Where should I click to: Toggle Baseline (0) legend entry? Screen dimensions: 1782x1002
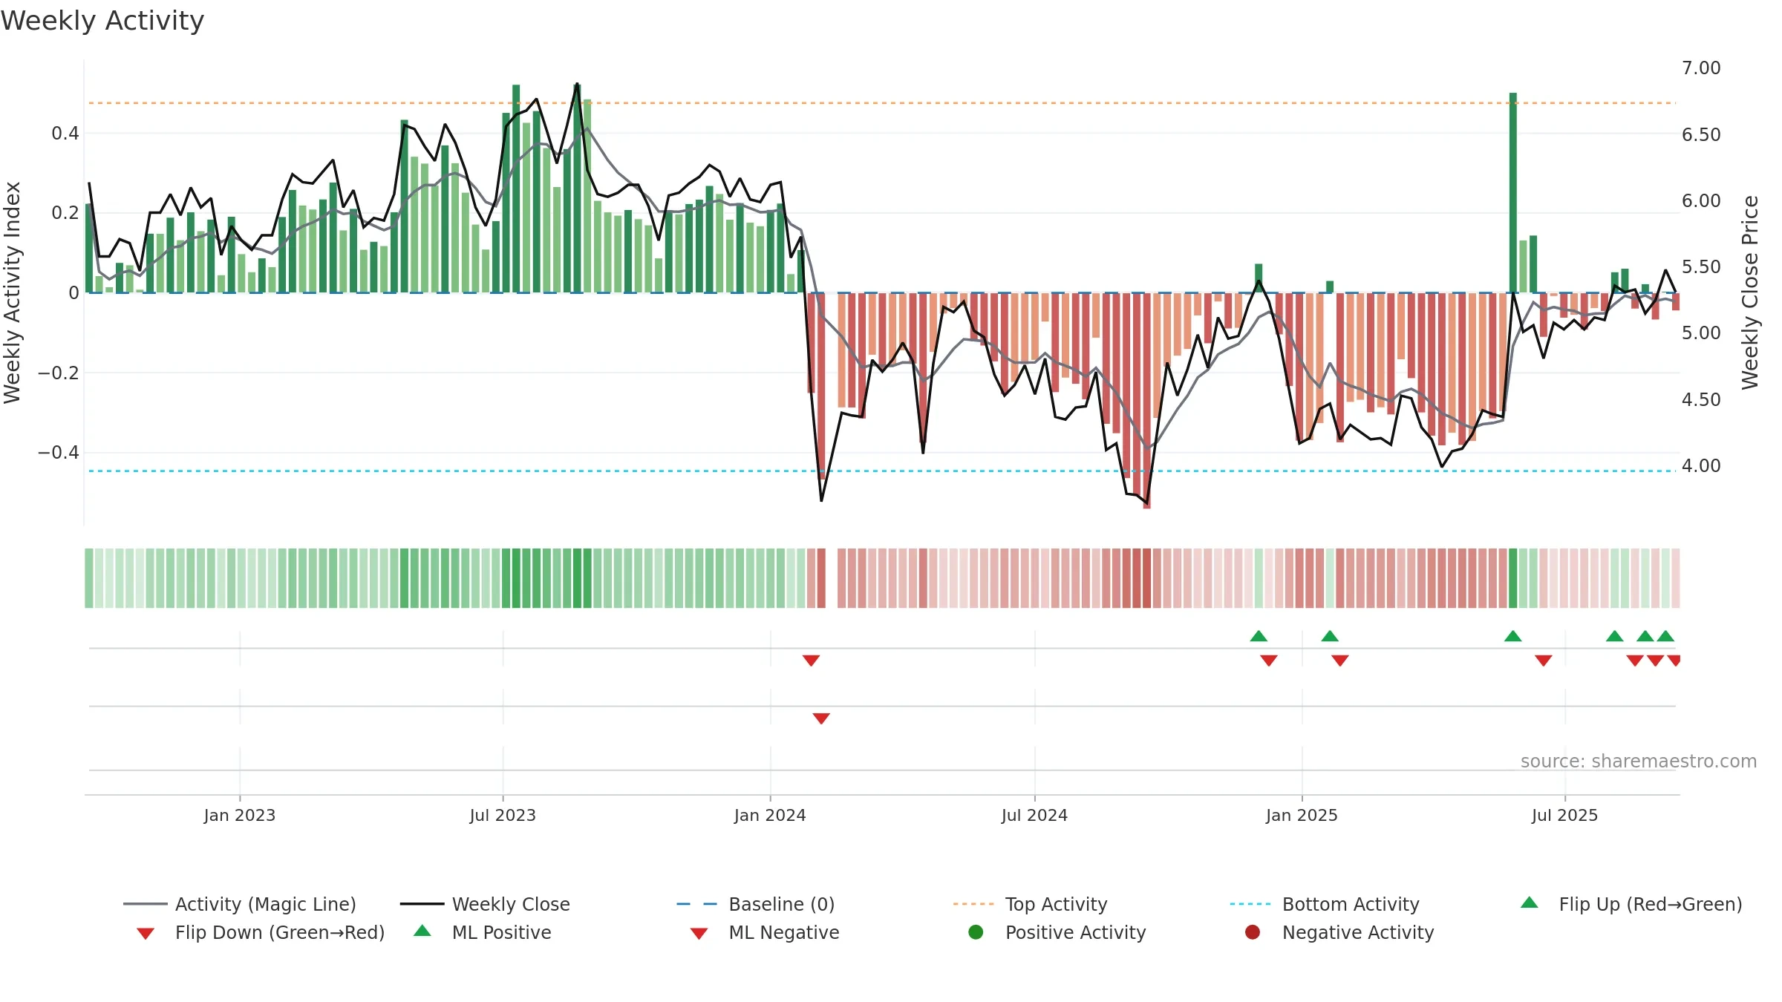tap(756, 904)
